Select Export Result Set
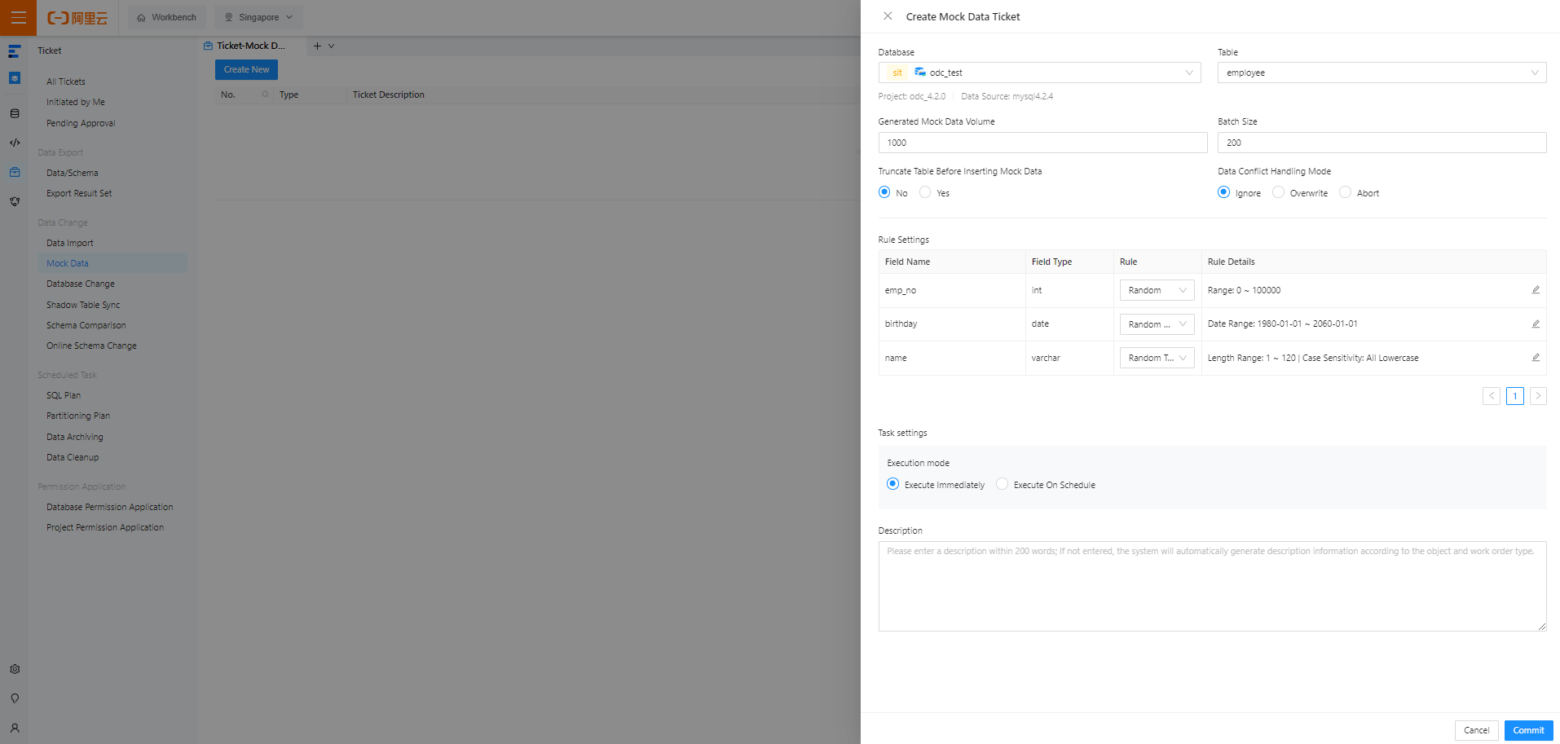The image size is (1560, 744). click(79, 193)
